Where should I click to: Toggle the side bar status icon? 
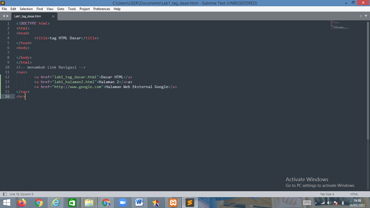pos(5,194)
